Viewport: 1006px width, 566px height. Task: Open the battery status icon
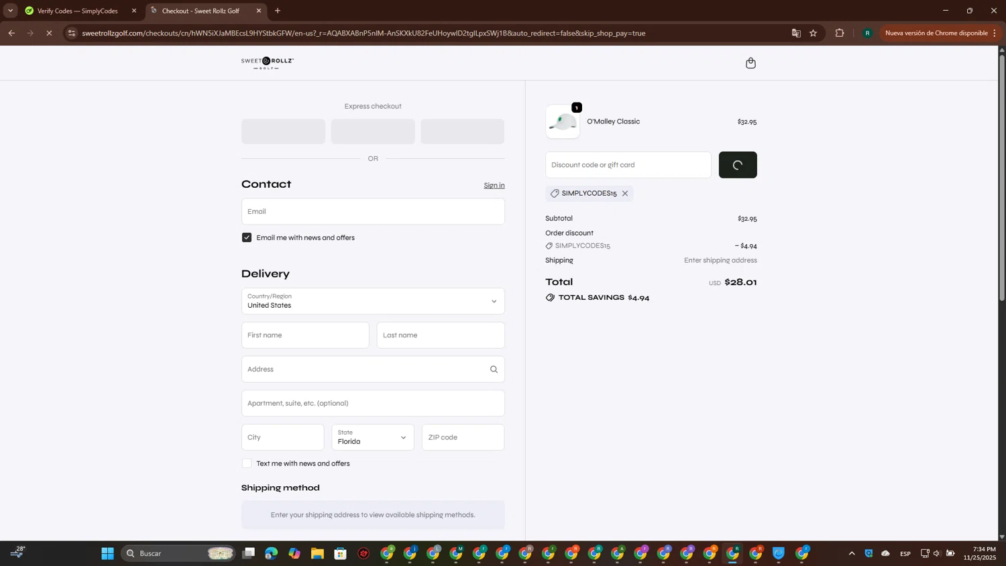[950, 553]
